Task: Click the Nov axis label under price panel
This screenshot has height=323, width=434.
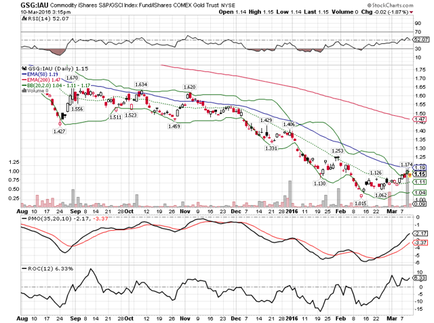Action: tap(185, 211)
